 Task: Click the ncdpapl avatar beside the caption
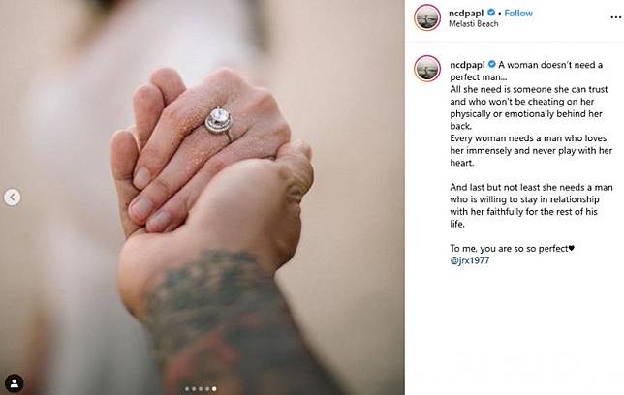(x=427, y=69)
